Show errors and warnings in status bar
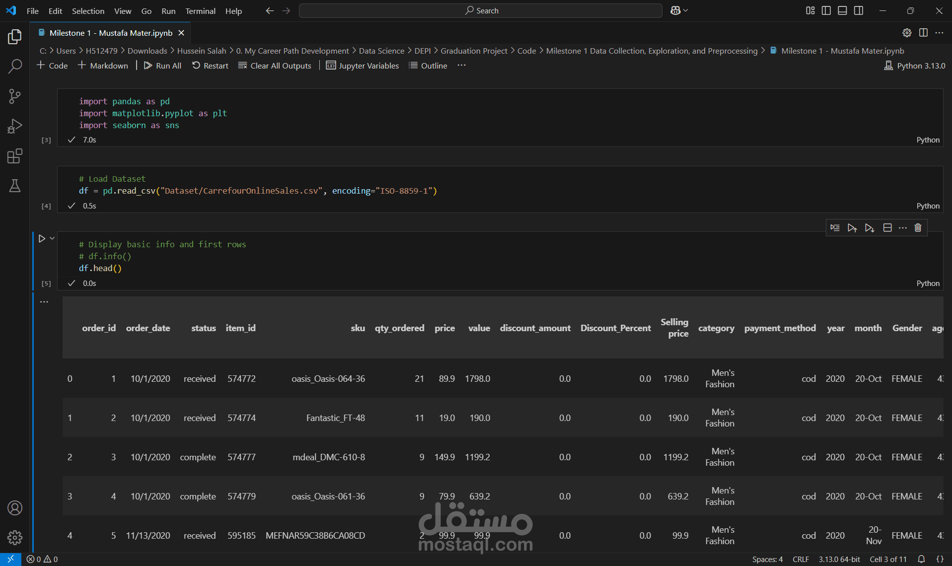This screenshot has width=952, height=566. coord(42,559)
